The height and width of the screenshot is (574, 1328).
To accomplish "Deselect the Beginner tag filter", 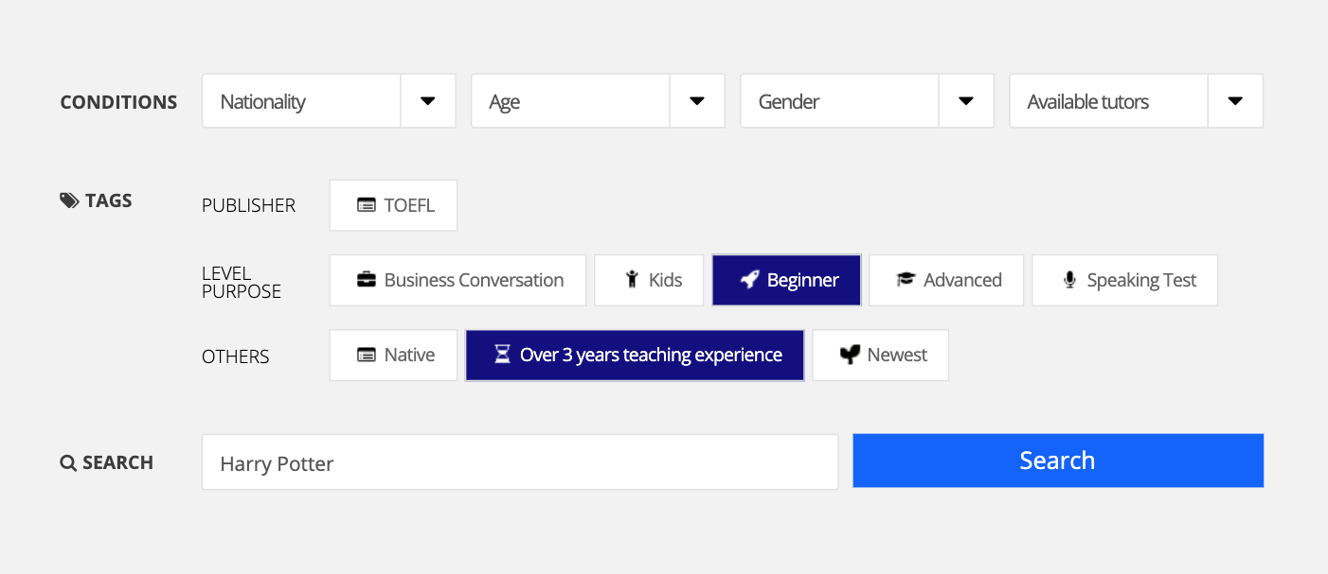I will (x=786, y=280).
